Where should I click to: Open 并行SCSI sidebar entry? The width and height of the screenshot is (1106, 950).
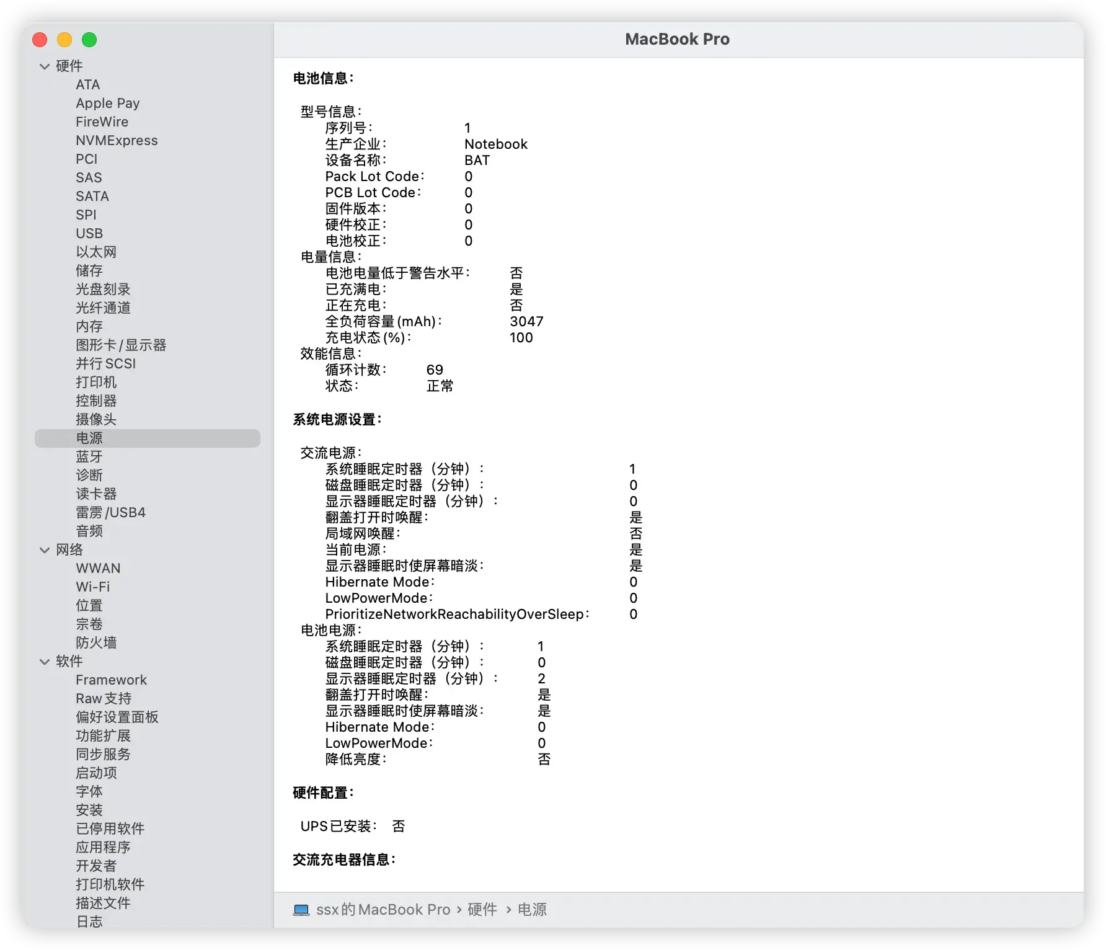(105, 364)
